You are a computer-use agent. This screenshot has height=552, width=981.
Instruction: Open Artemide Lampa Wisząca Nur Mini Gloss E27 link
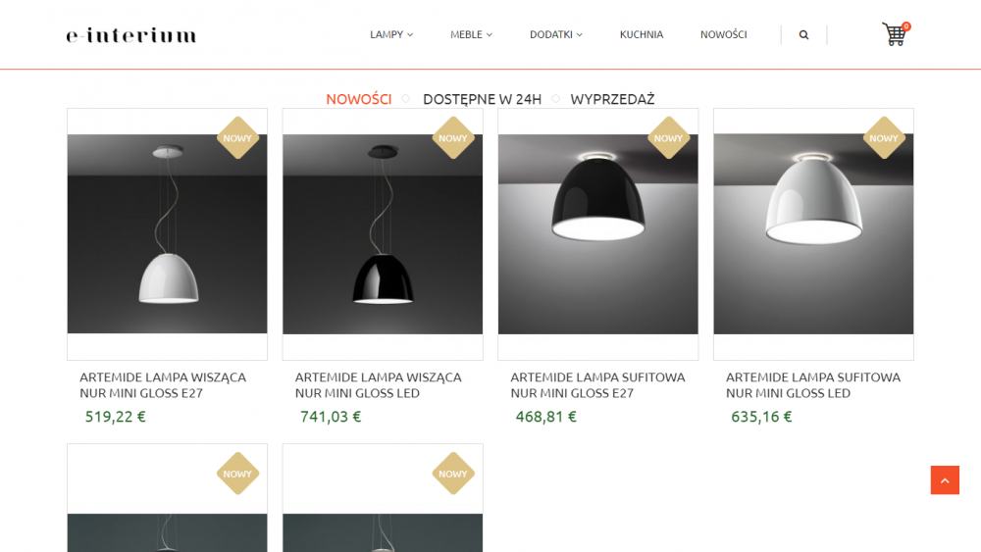(163, 385)
